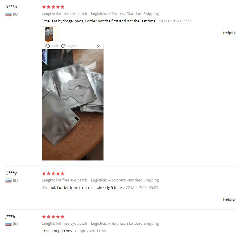
Task: Click the N***a review photo thumbnail
Action: coord(49,34)
